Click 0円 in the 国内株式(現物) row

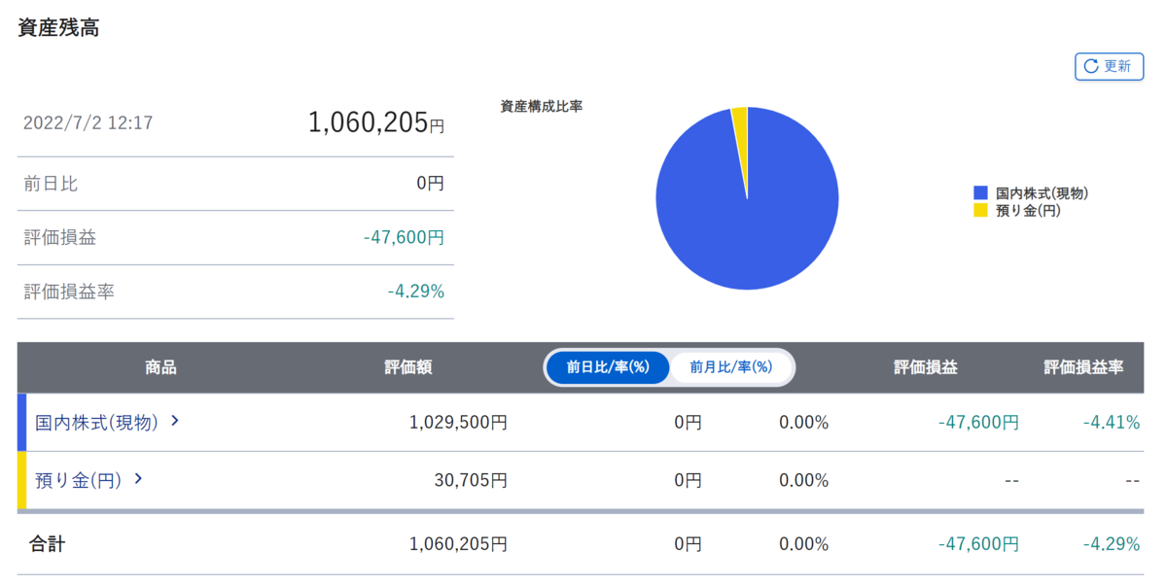point(688,423)
